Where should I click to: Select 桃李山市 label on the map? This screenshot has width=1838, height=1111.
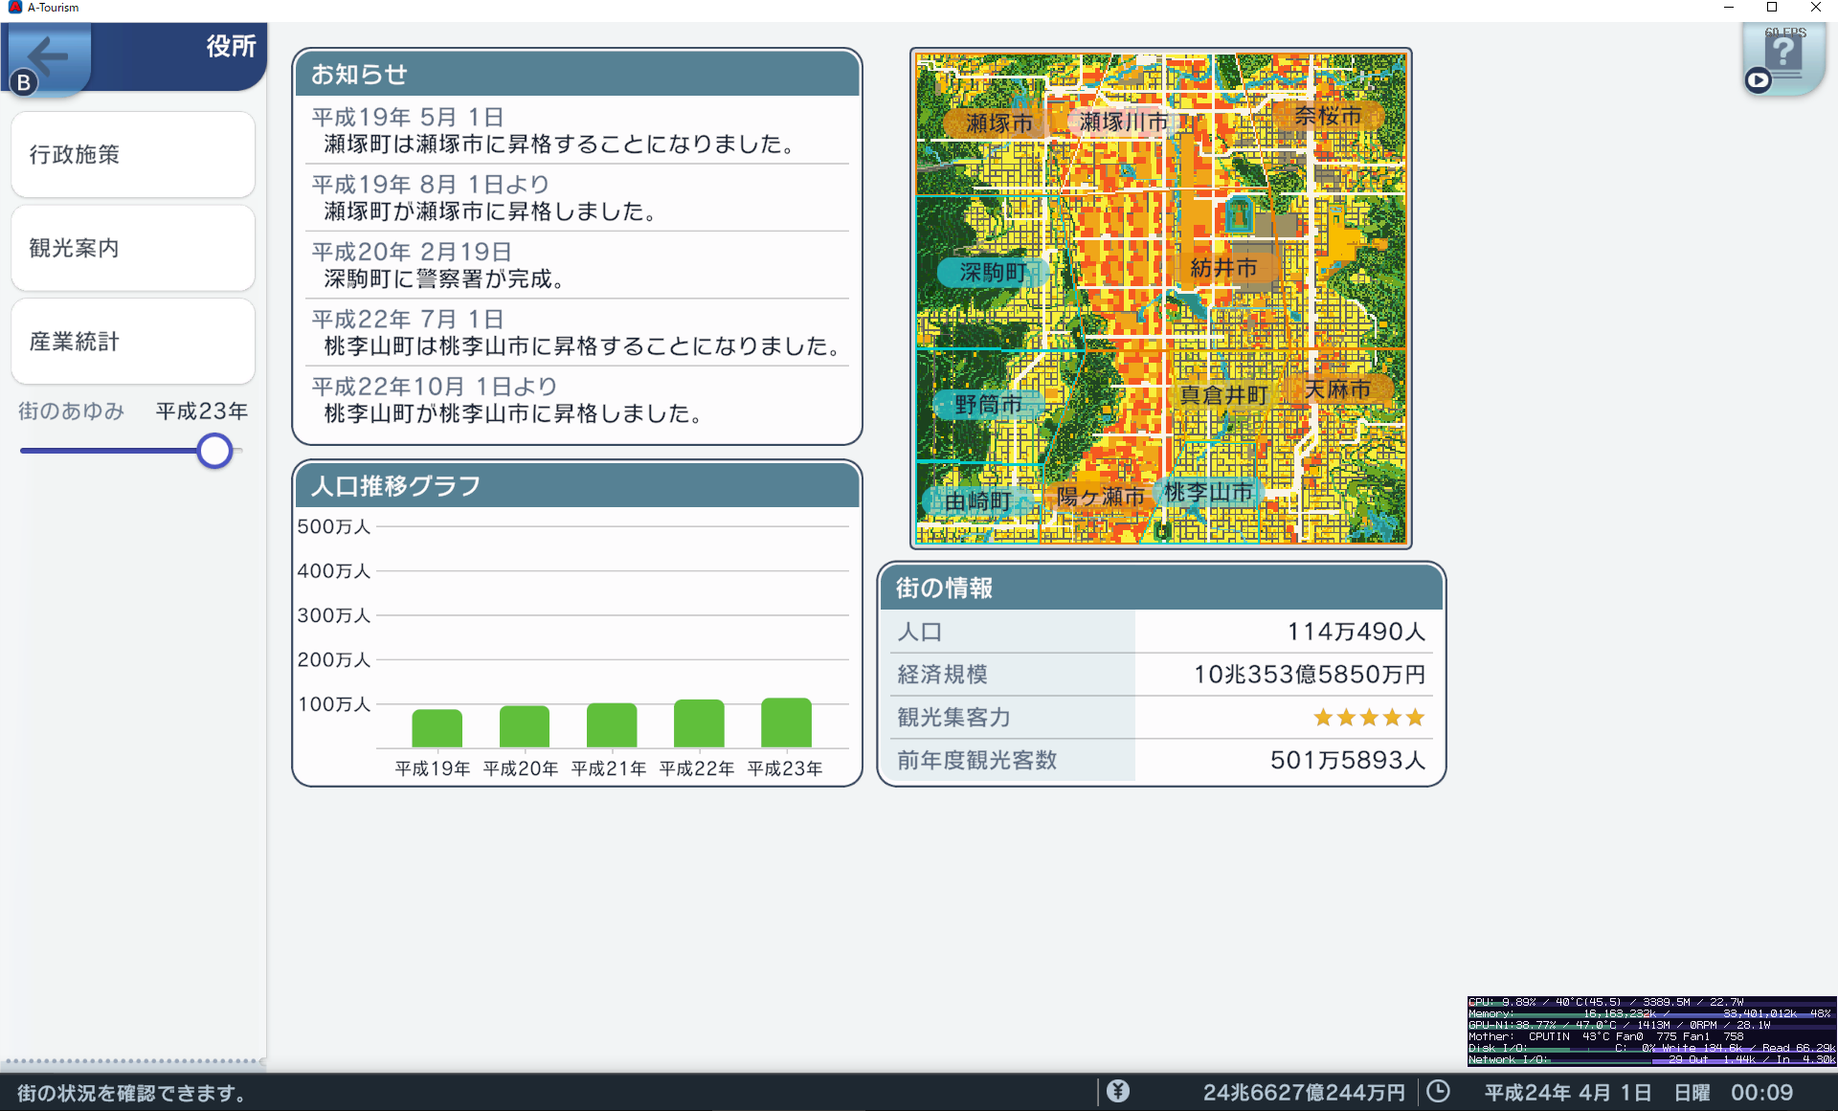[x=1207, y=493]
